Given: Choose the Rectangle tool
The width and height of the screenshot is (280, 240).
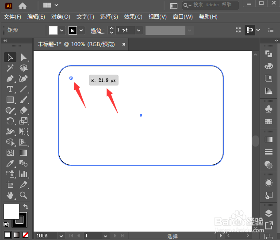Looking at the screenshot, I should pyautogui.click(x=10, y=100).
